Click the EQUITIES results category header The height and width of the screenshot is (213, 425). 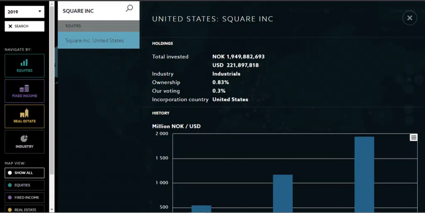99,26
